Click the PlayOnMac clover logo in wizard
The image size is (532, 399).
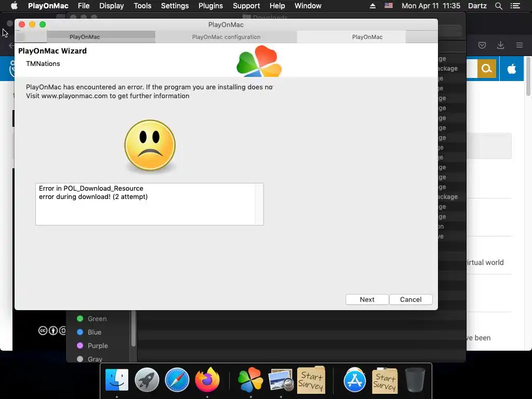[259, 61]
